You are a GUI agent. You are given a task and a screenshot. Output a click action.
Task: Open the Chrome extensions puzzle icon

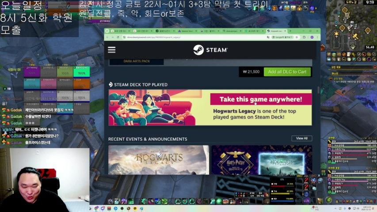pos(304,37)
